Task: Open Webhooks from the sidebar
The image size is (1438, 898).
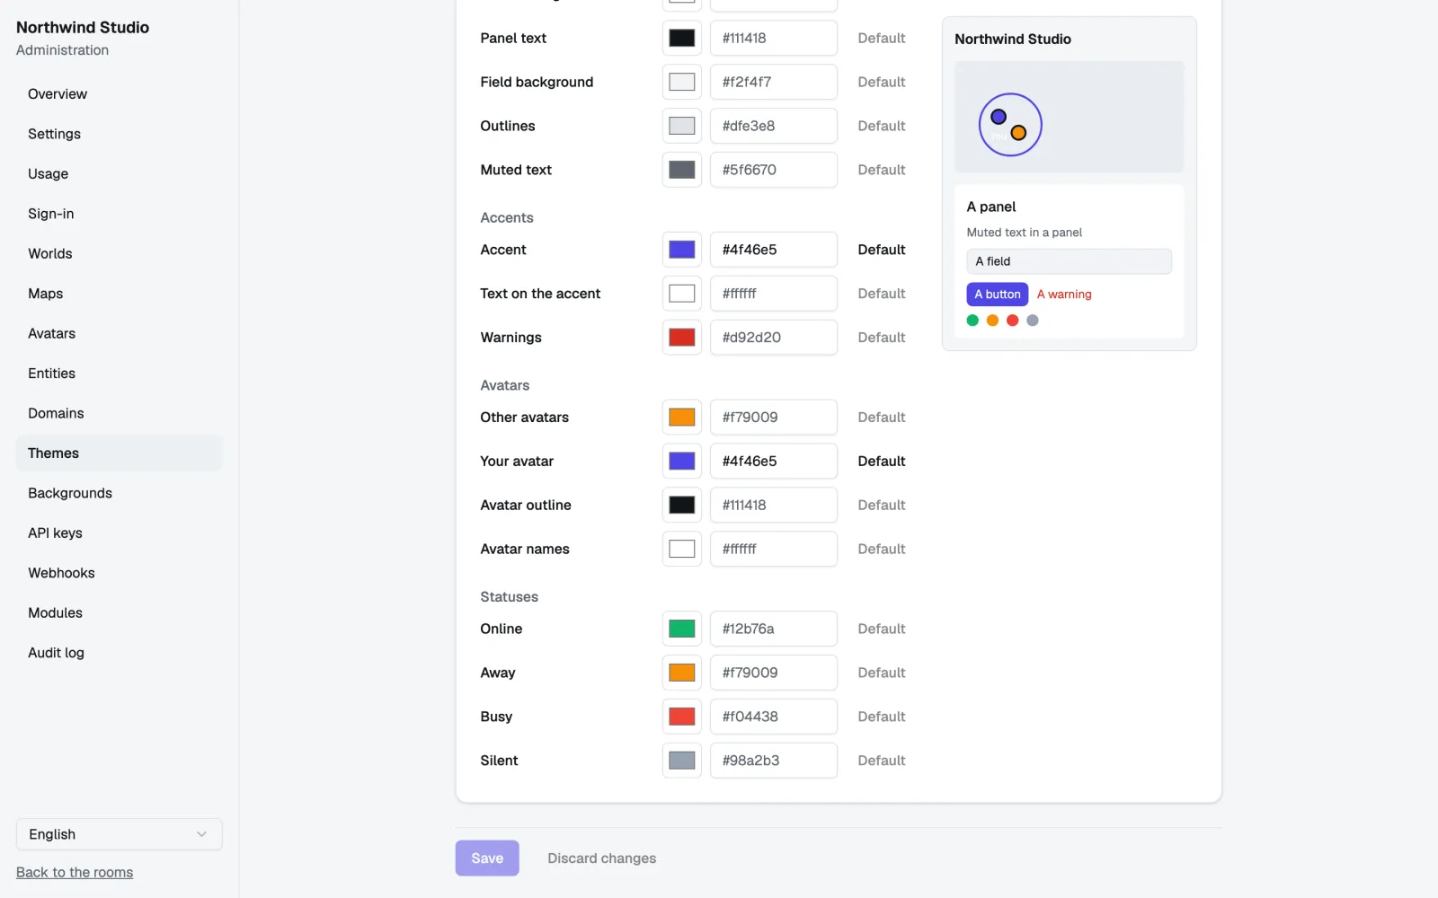Action: tap(119, 573)
